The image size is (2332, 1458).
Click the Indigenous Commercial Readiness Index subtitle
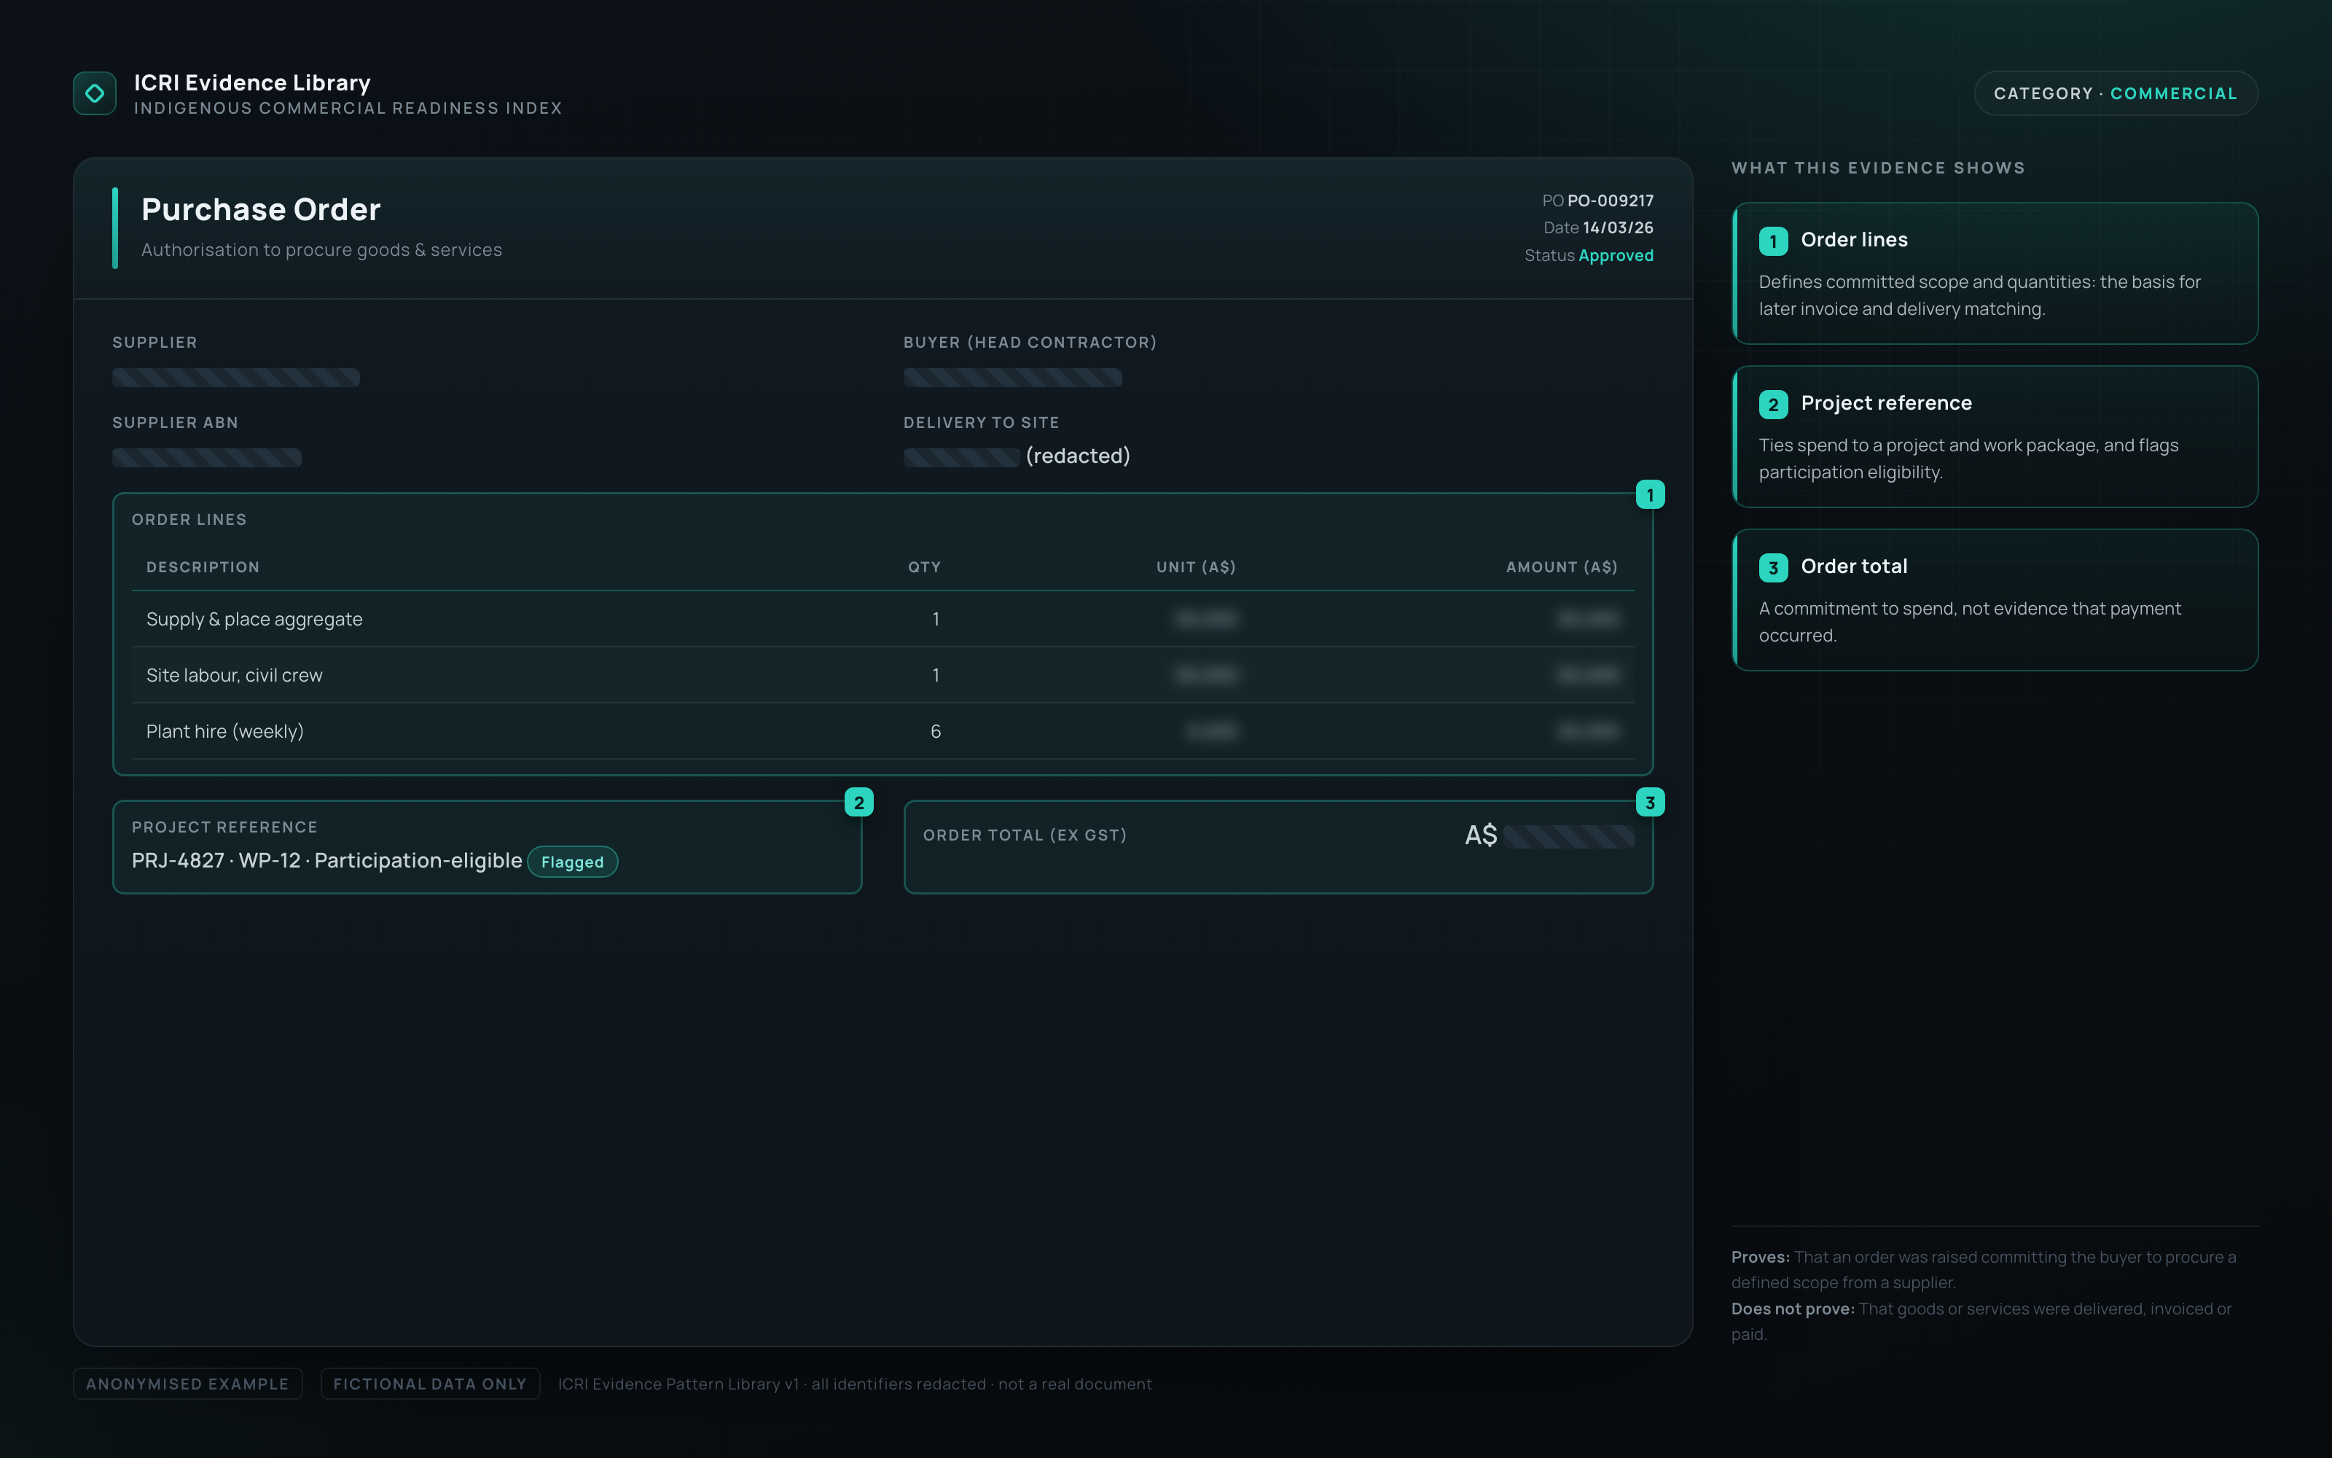pyautogui.click(x=348, y=108)
